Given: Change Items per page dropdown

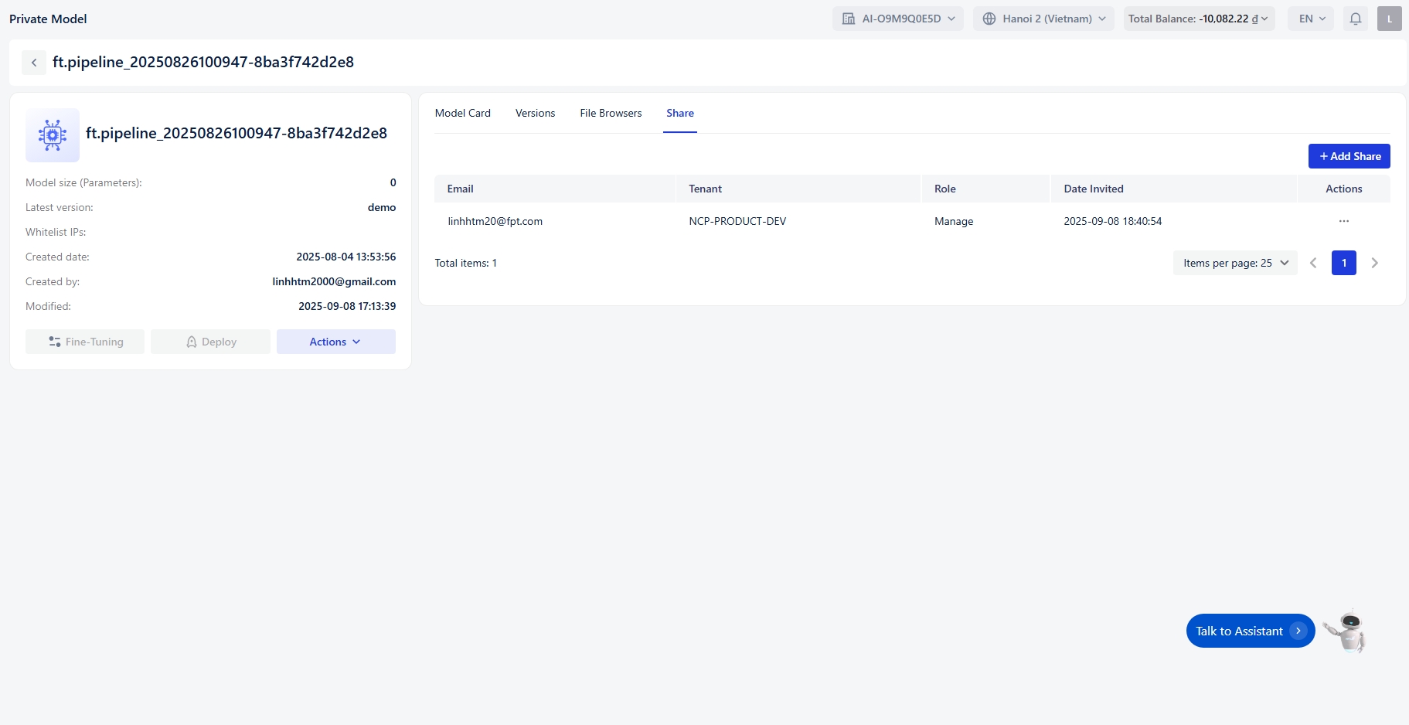Looking at the screenshot, I should click(x=1234, y=263).
